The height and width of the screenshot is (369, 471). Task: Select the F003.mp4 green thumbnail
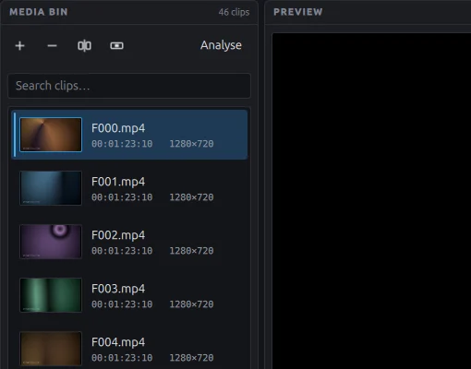click(x=51, y=295)
